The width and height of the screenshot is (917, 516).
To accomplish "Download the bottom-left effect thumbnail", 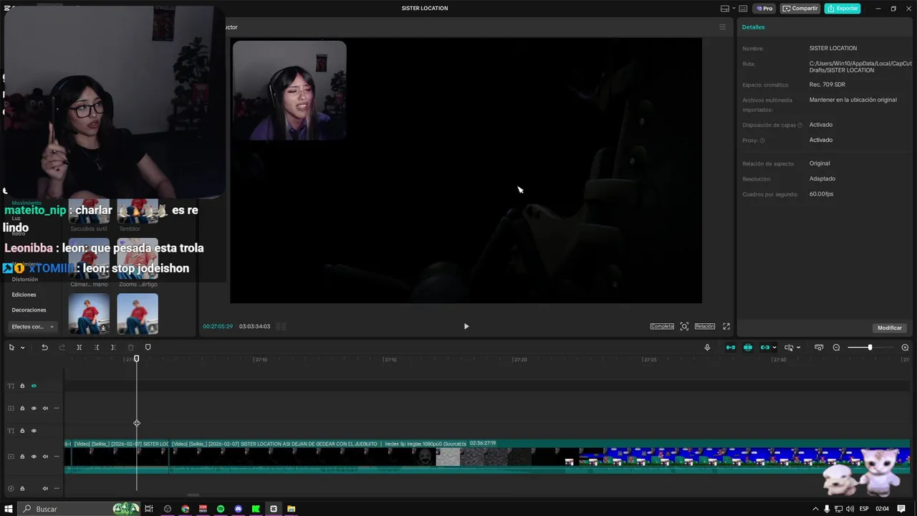I will 103,328.
